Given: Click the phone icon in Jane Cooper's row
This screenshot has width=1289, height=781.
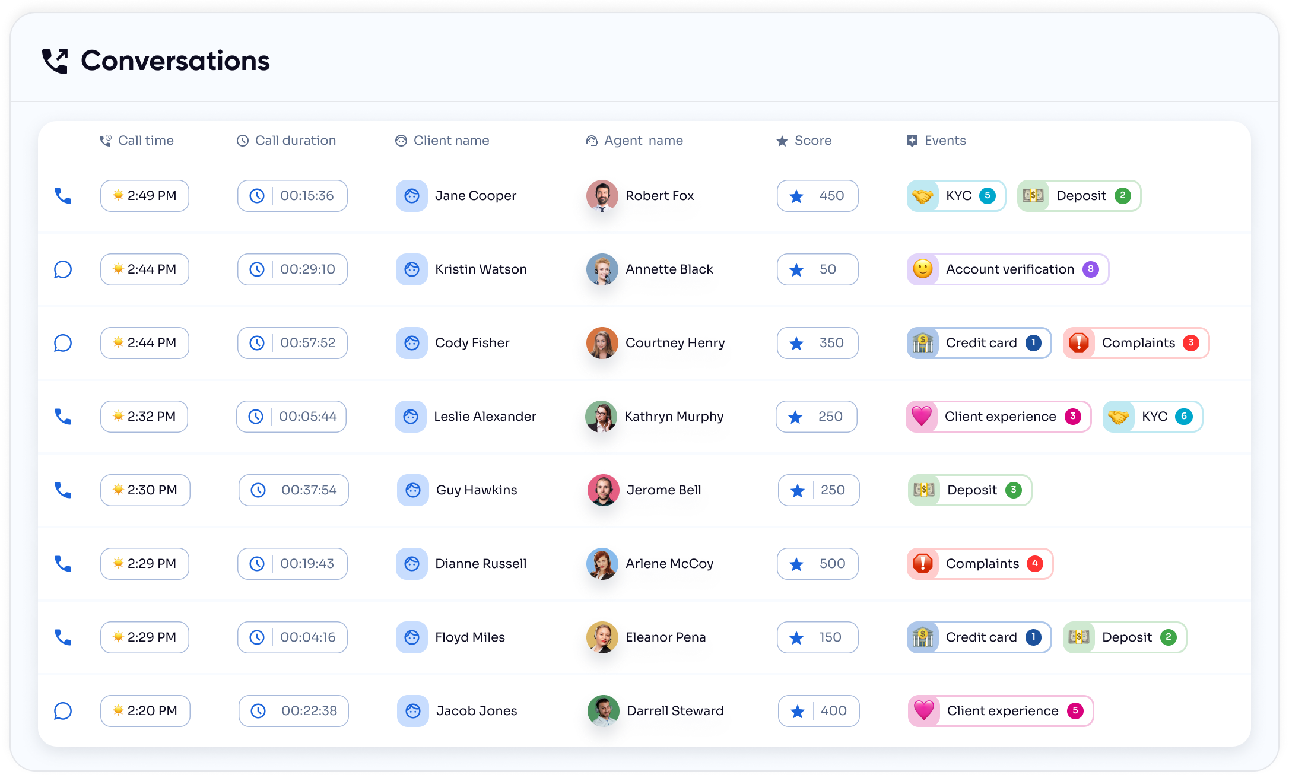Looking at the screenshot, I should click(x=63, y=196).
